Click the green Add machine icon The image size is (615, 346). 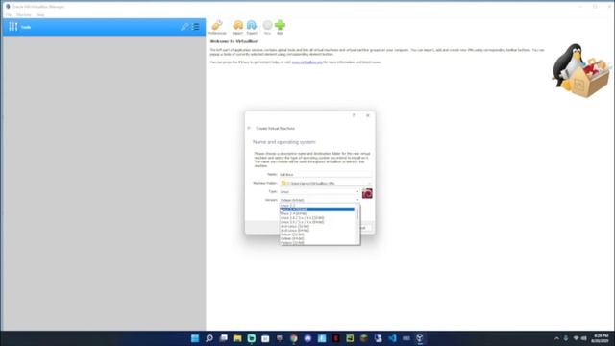pyautogui.click(x=280, y=26)
